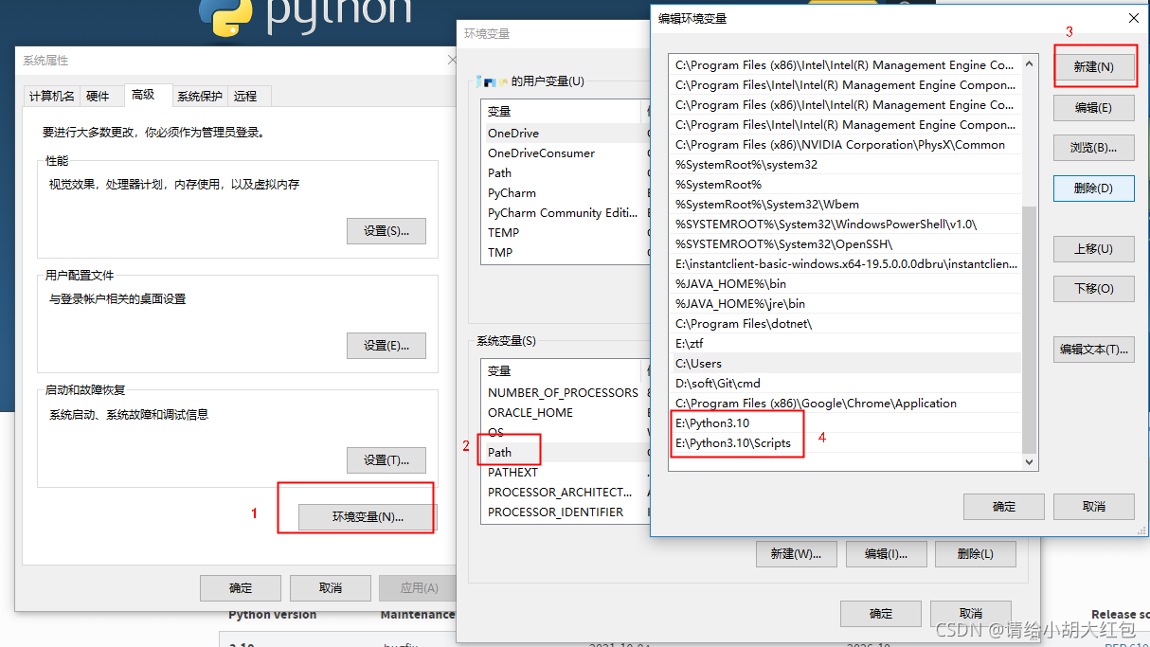Click scroll down arrow of path list
Screen dimensions: 1150x647
pos(1031,461)
